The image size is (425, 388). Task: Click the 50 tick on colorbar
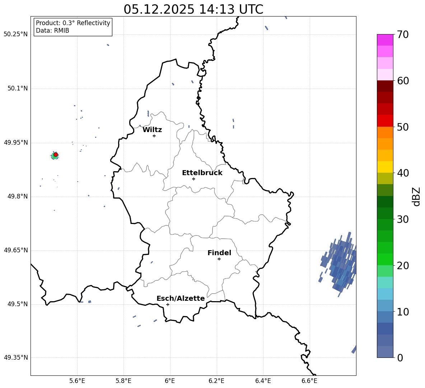pos(402,127)
